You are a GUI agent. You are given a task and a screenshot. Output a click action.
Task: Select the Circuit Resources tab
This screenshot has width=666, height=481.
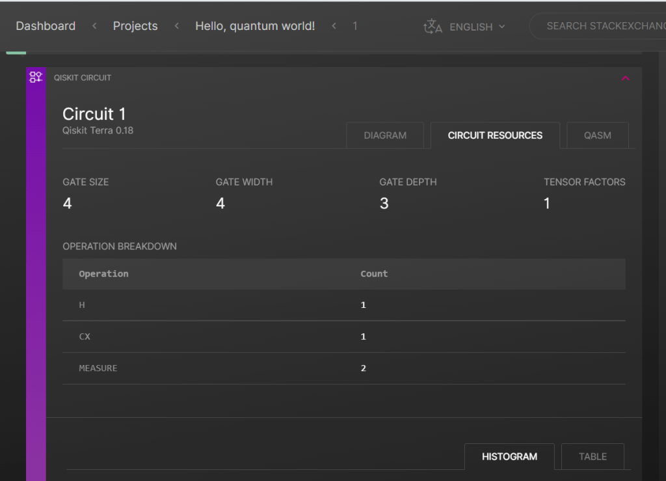pos(495,135)
